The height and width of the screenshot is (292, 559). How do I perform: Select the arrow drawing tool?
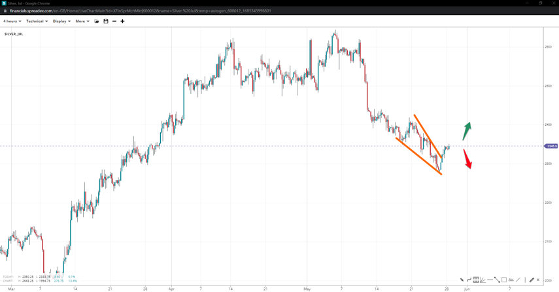pyautogui.click(x=462, y=280)
